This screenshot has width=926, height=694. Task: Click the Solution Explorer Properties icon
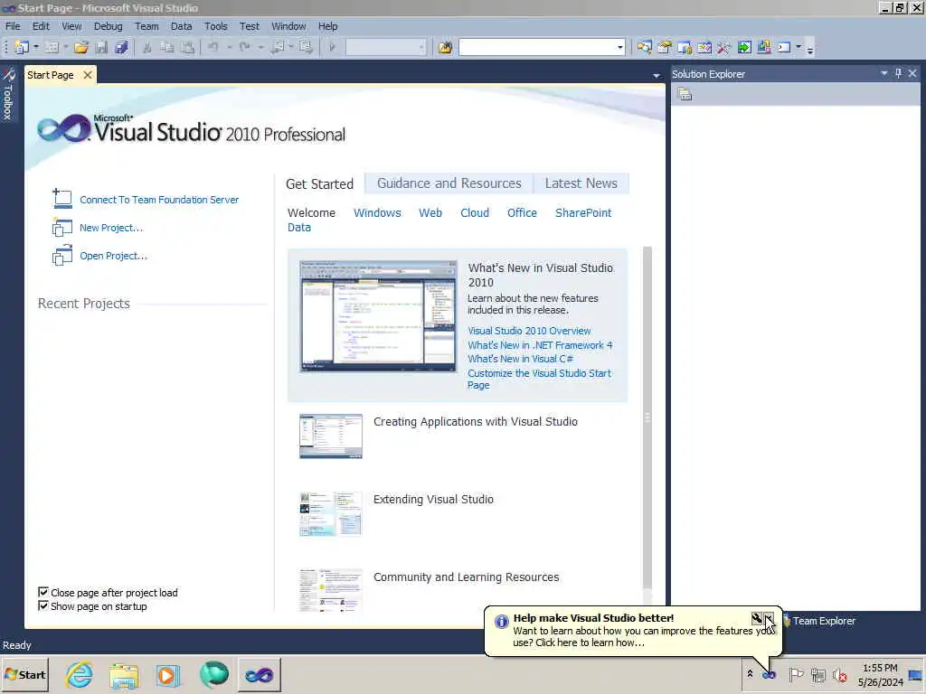(685, 94)
